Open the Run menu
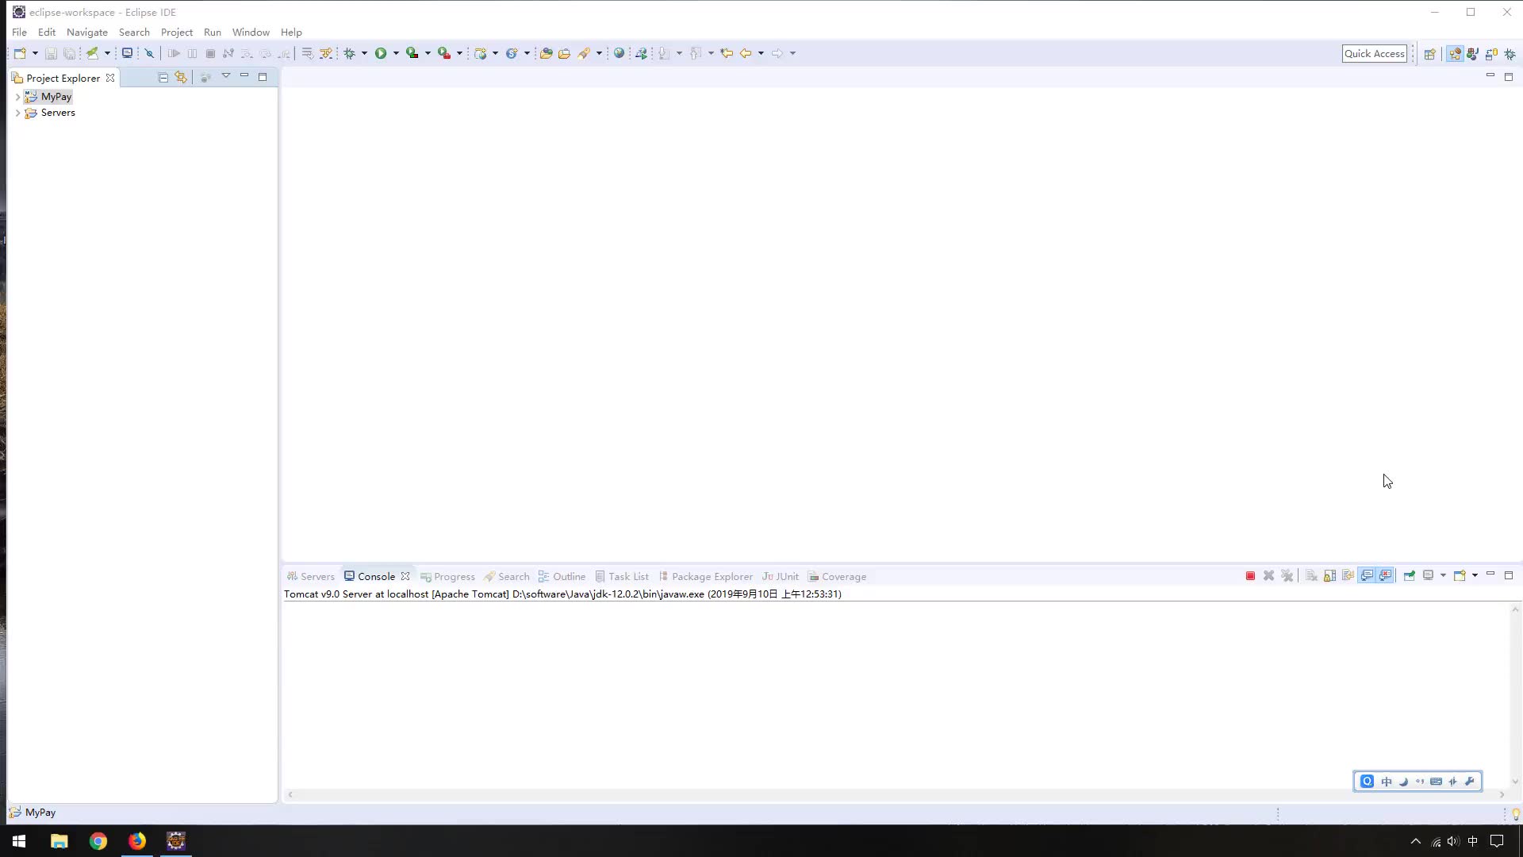1523x857 pixels. click(213, 32)
